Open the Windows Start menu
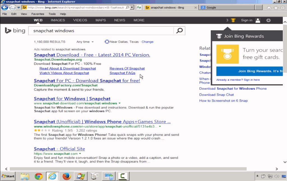Viewport: 287px width, 181px height. (x=8, y=176)
